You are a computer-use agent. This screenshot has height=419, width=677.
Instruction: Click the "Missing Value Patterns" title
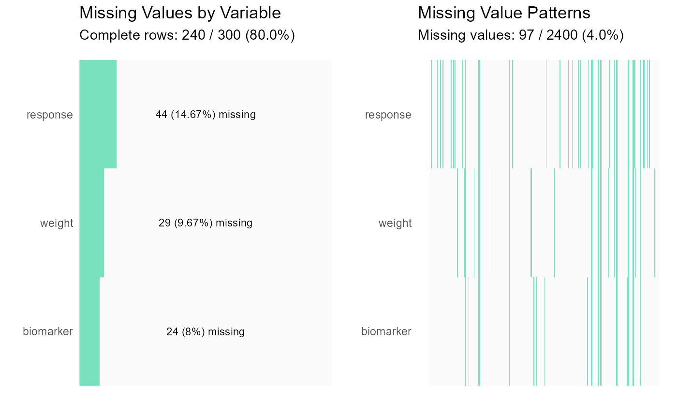pos(504,13)
